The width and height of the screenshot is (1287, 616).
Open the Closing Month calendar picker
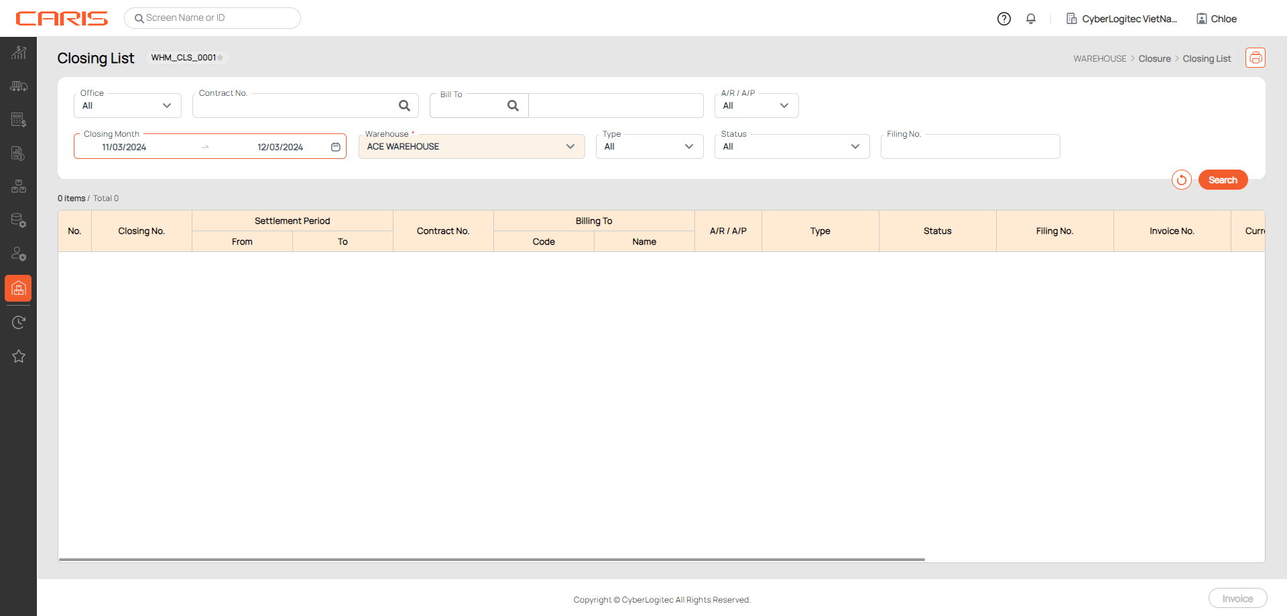click(336, 147)
